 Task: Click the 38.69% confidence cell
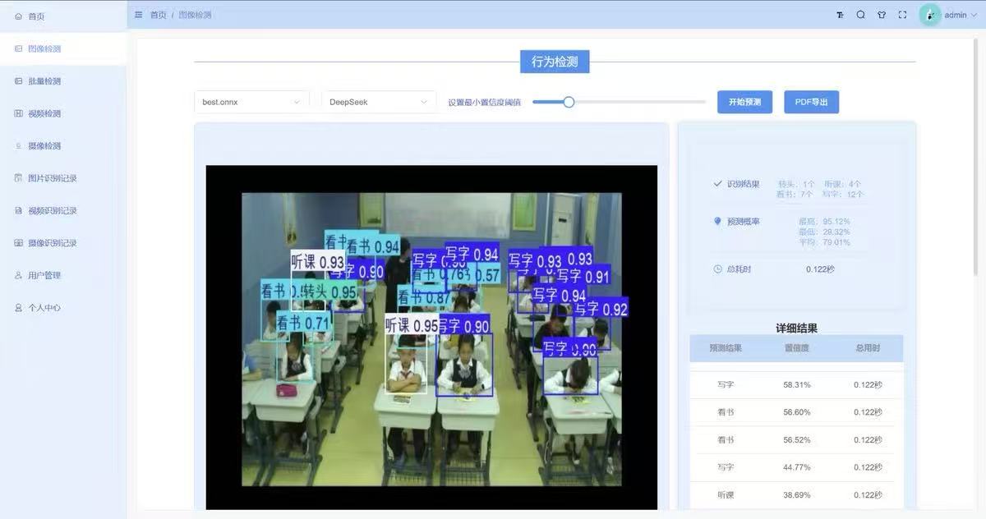[797, 495]
